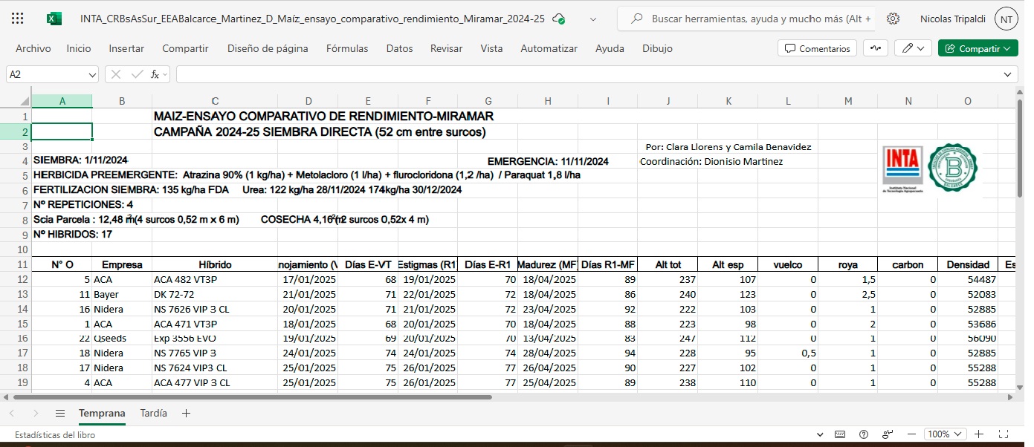The width and height of the screenshot is (1034, 447).
Task: Open the editing mode pencil dropdown
Action: [913, 48]
